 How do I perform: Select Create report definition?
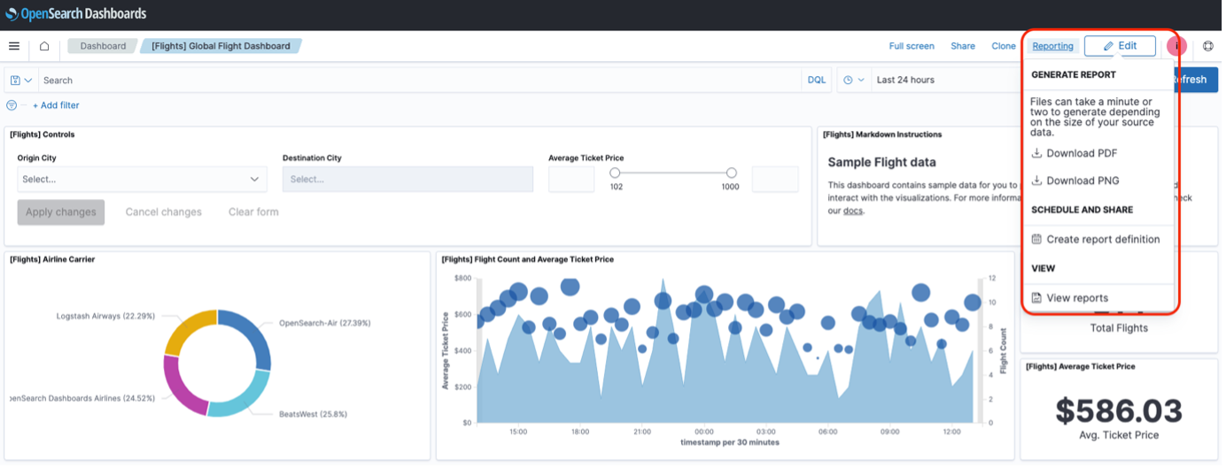(x=1096, y=239)
